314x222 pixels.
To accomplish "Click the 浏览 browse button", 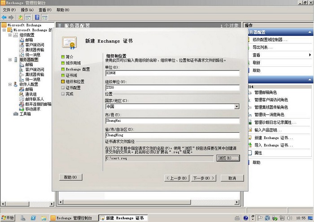I will coord(228,158).
